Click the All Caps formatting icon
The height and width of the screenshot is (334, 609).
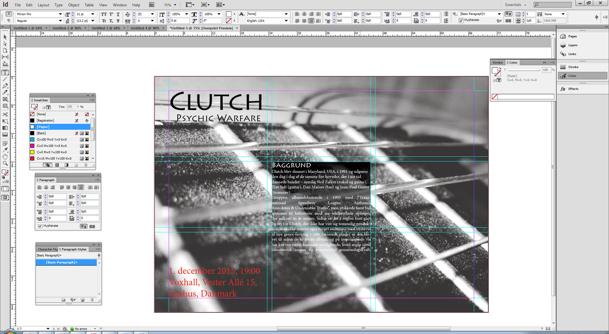click(104, 14)
